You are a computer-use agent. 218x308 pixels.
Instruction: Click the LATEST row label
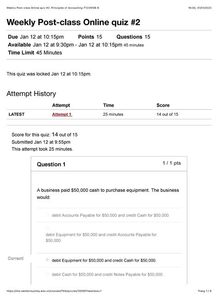coord(17,114)
